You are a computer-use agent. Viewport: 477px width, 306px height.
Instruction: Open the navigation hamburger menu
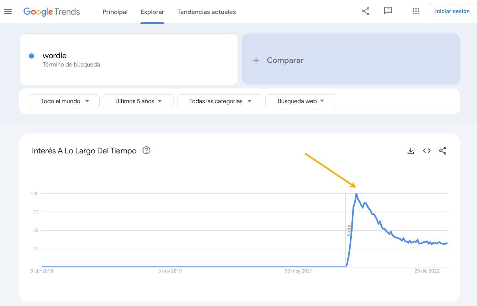point(8,11)
